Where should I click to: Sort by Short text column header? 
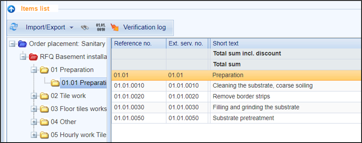point(286,43)
